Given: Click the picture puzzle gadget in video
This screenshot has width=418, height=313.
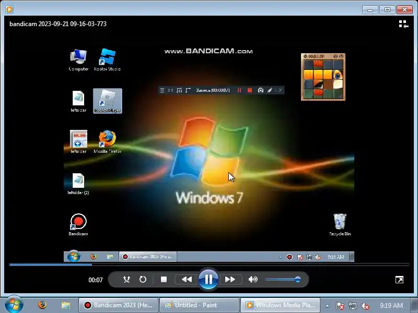Looking at the screenshot, I should coord(323,77).
